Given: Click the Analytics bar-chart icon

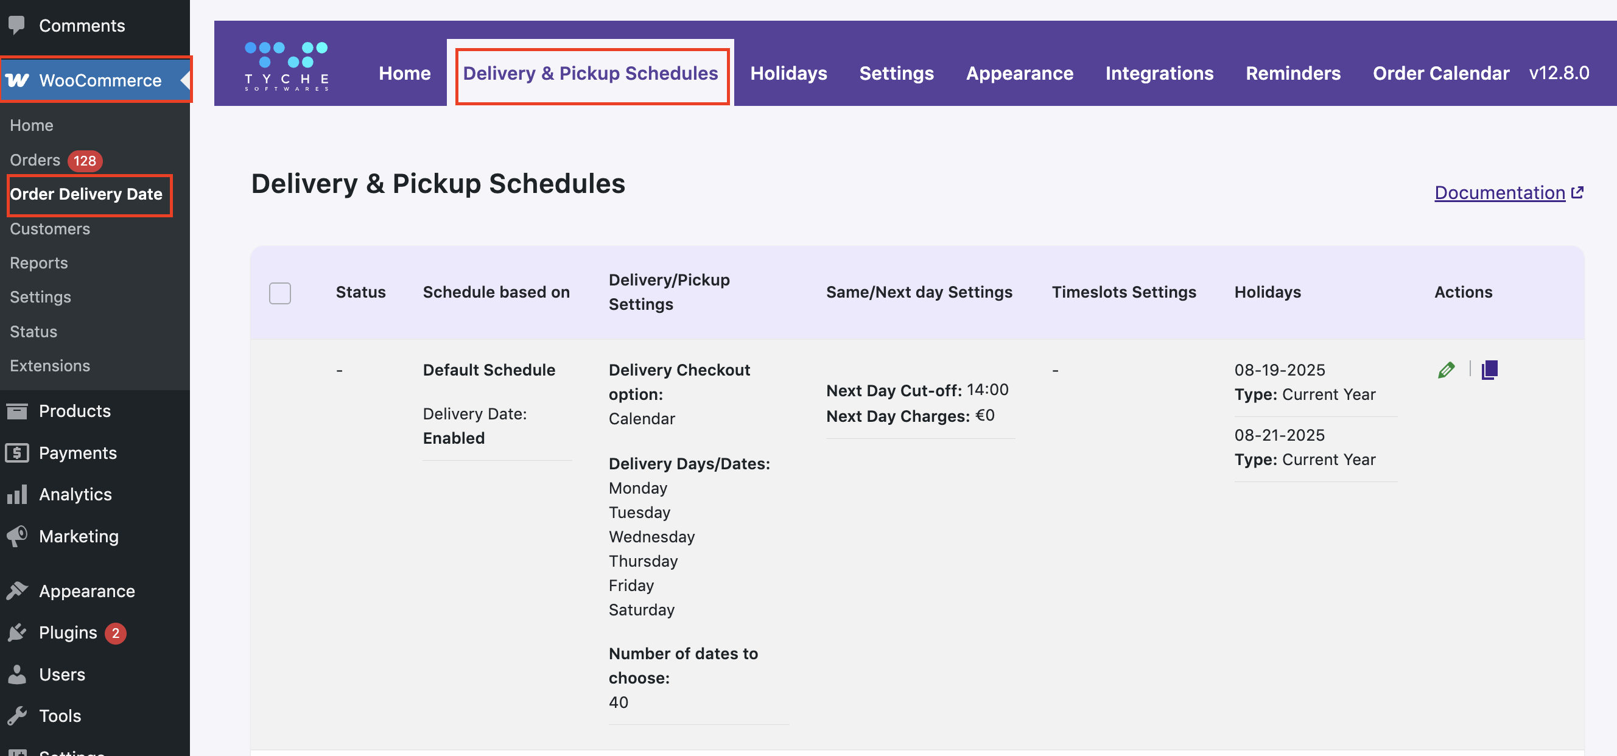Looking at the screenshot, I should tap(17, 494).
